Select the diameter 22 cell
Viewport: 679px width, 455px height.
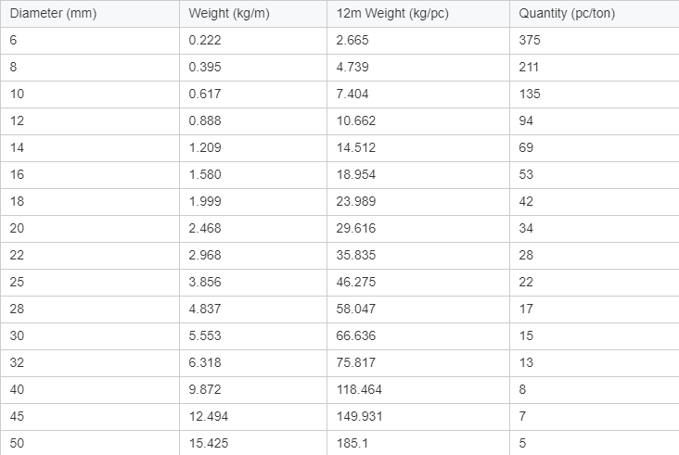click(17, 256)
